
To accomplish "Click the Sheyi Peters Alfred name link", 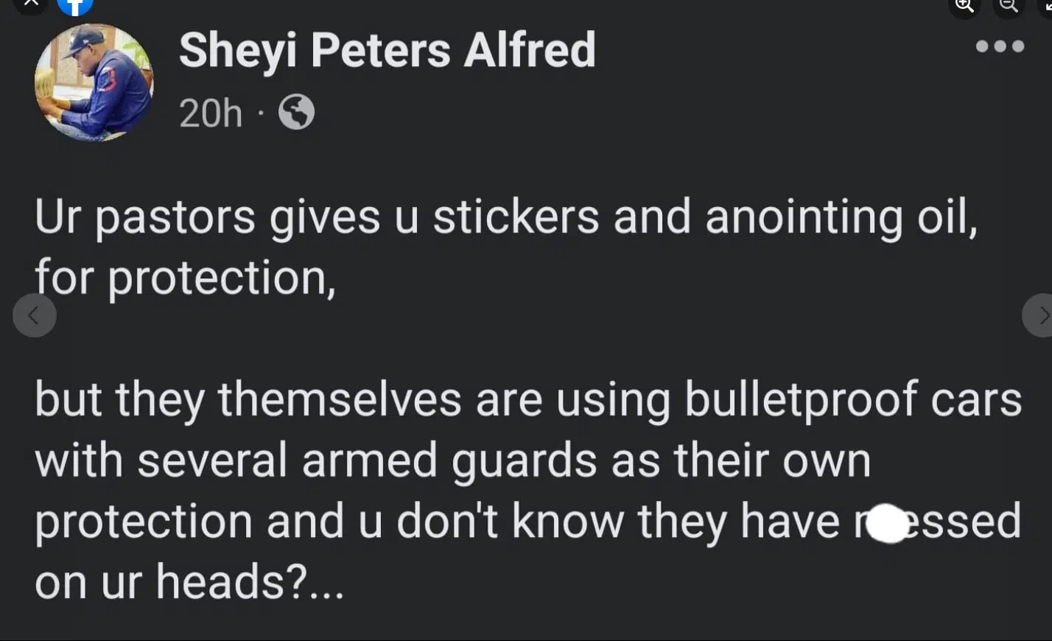I will pyautogui.click(x=387, y=50).
